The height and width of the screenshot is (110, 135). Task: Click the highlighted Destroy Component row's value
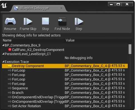[x=95, y=66]
